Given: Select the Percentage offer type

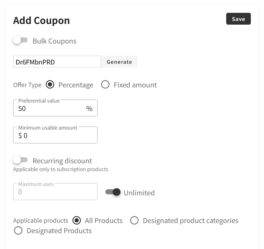Looking at the screenshot, I should tap(50, 85).
